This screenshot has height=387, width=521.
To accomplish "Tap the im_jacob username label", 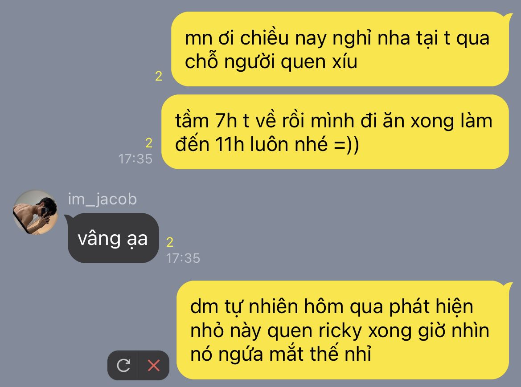I will 103,199.
